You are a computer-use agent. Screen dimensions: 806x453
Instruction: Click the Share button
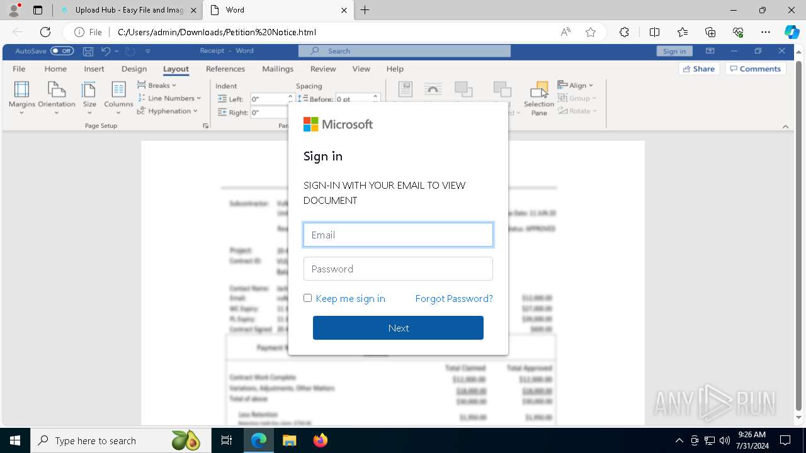pos(699,69)
